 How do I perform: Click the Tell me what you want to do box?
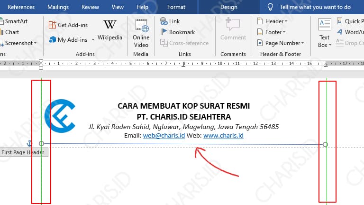[315, 7]
